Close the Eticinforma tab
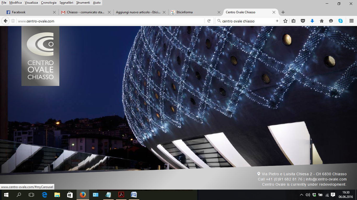Viewport: 357px width, 200px height. (x=219, y=12)
